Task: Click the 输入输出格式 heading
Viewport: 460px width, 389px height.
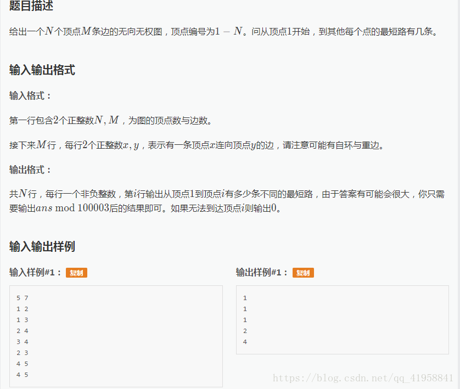Action: [x=44, y=70]
